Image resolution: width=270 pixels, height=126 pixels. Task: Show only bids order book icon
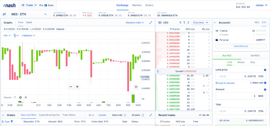184,23
